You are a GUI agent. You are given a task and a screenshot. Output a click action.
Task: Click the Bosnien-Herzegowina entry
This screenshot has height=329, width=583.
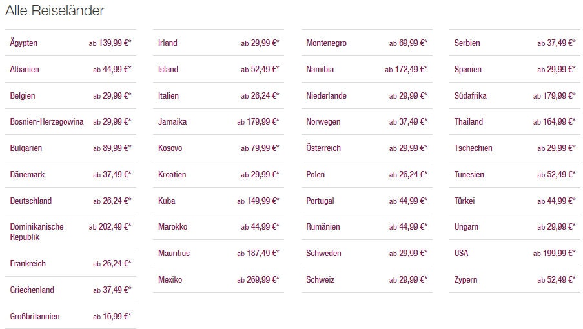[x=46, y=122]
